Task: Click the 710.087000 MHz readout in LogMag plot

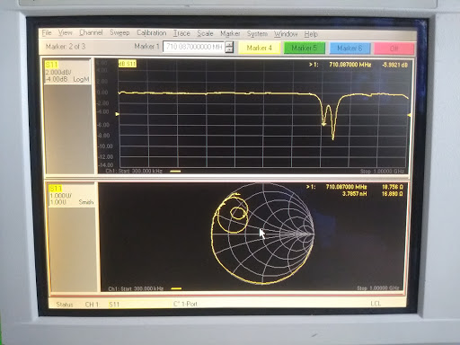Action: (350, 65)
